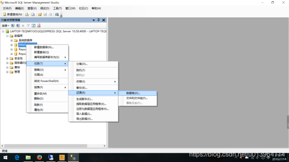Click the Object Explorer horizontal scrollbar

click(53, 146)
